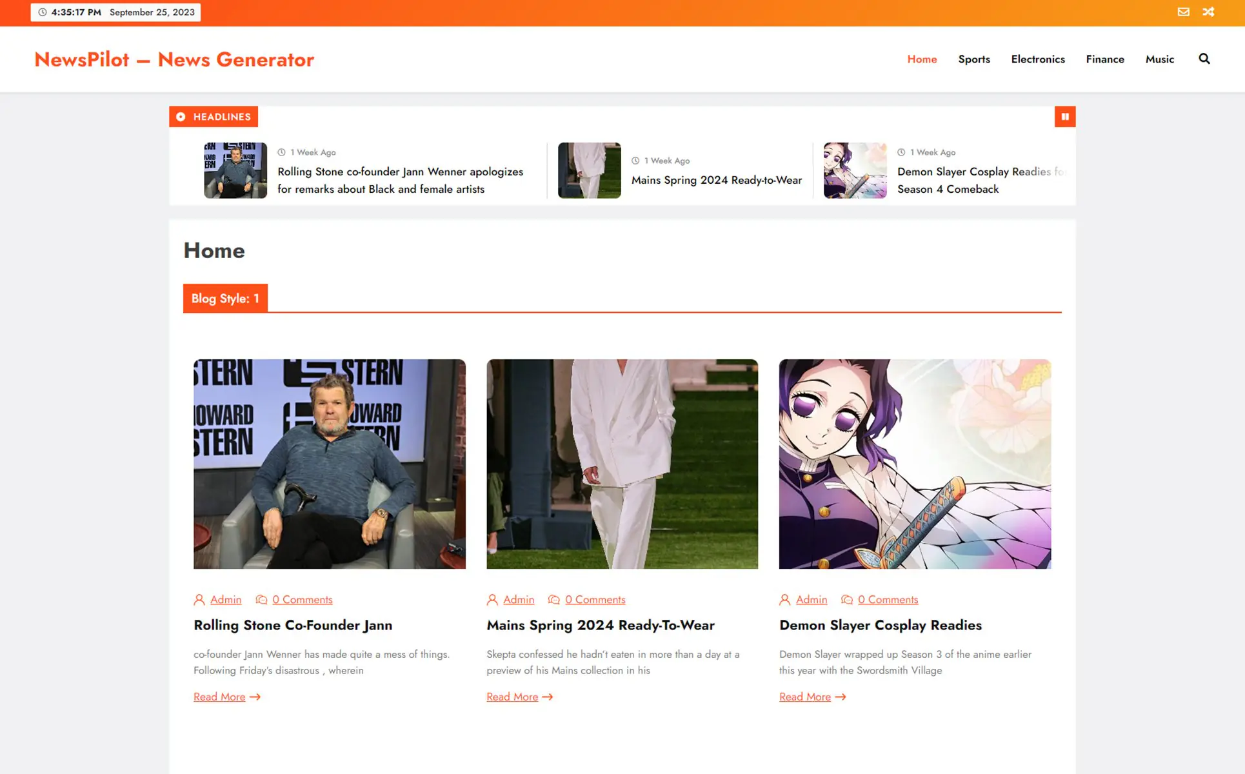Click the co-founder Jann Wenner excerpt text
The height and width of the screenshot is (774, 1245).
pyautogui.click(x=321, y=662)
